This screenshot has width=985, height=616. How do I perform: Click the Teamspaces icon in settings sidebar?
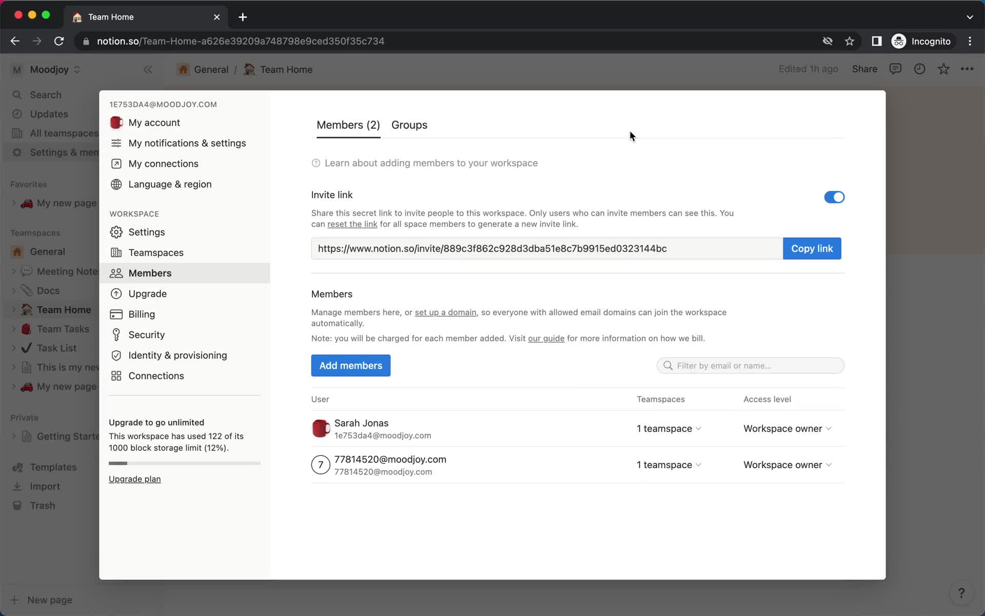(x=116, y=253)
